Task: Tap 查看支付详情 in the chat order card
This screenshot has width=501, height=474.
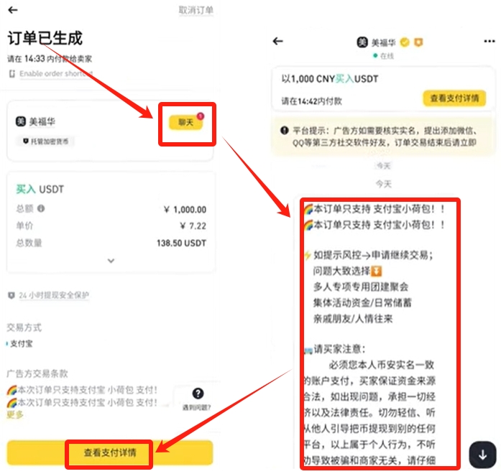Action: click(454, 98)
